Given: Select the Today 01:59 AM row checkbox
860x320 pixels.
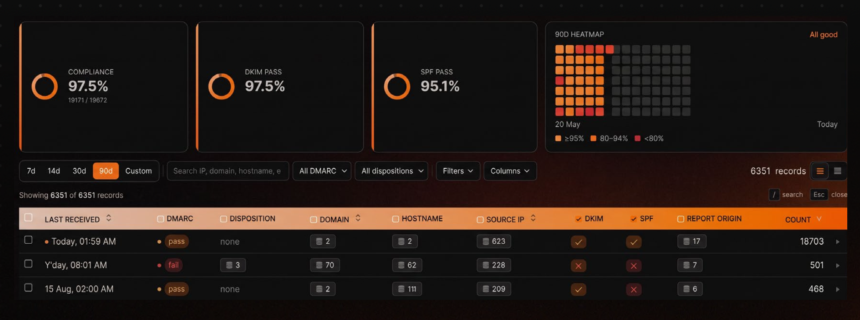Looking at the screenshot, I should (29, 240).
